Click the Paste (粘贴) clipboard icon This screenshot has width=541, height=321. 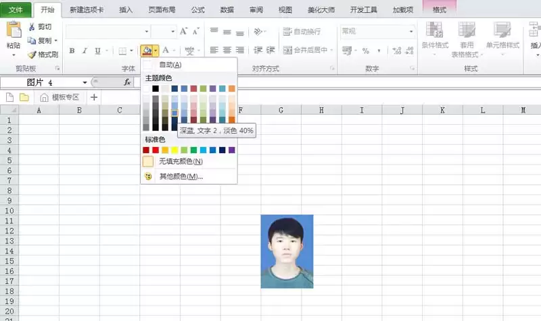[x=14, y=30]
